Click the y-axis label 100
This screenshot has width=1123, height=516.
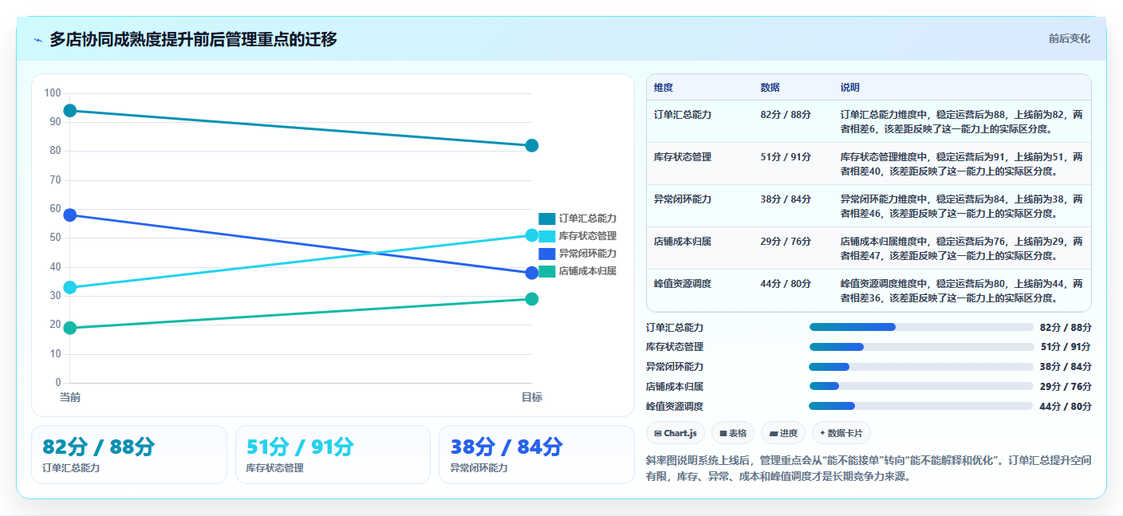53,93
